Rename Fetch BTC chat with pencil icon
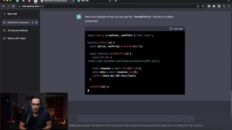Viewport: 232px width, 130px height. point(32,22)
